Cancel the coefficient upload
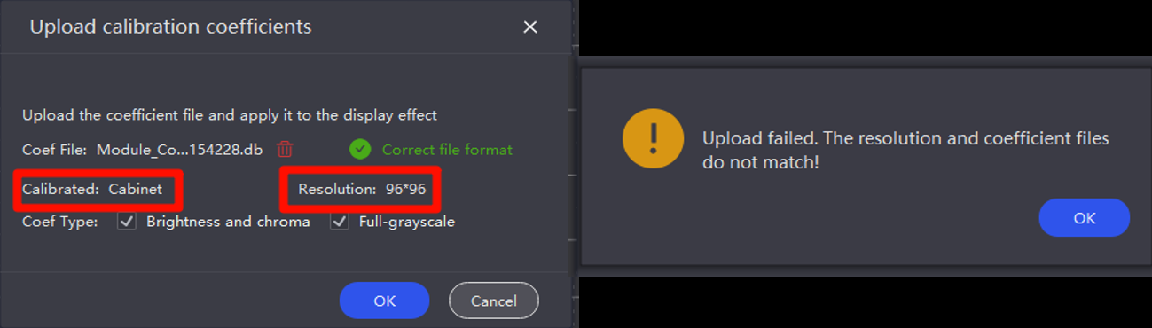Viewport: 1152px width, 328px height. tap(494, 301)
